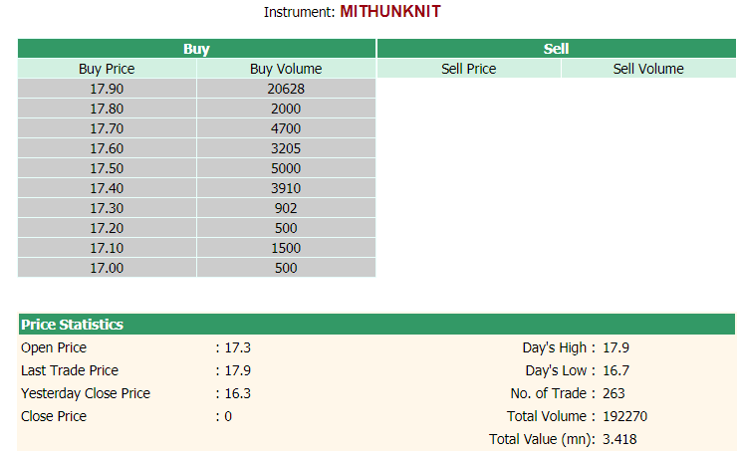The height and width of the screenshot is (453, 738).
Task: Select the Sell section header
Action: tap(556, 49)
